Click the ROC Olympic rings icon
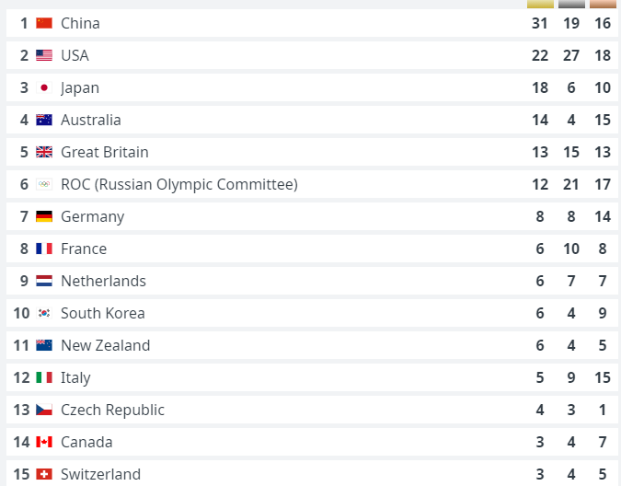Viewport: 621px width, 486px height. tap(44, 184)
